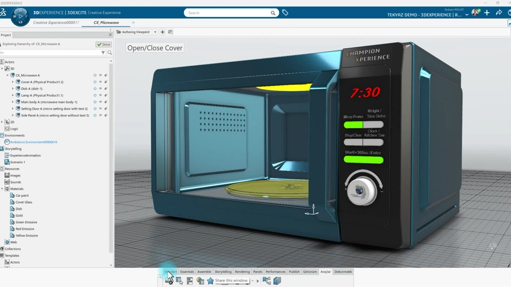Screen dimensions: 511x287
Task: Open the Creative Experience000017 tab
Action: [x=56, y=22]
